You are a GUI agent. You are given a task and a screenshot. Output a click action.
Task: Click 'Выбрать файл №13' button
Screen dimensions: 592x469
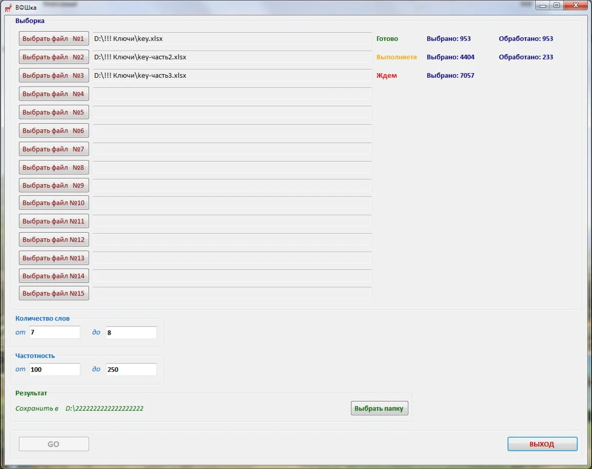tap(54, 258)
